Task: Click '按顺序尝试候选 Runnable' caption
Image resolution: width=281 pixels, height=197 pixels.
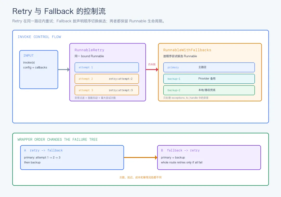Action: pyautogui.click(x=180, y=56)
